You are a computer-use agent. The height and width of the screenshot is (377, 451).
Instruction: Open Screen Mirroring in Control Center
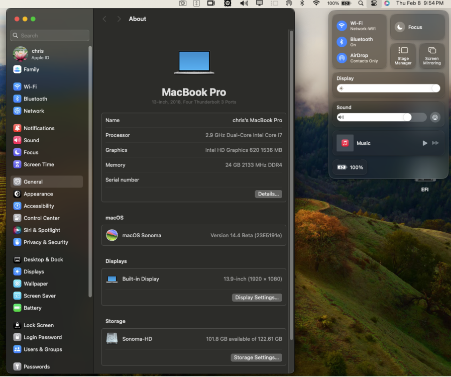(432, 56)
